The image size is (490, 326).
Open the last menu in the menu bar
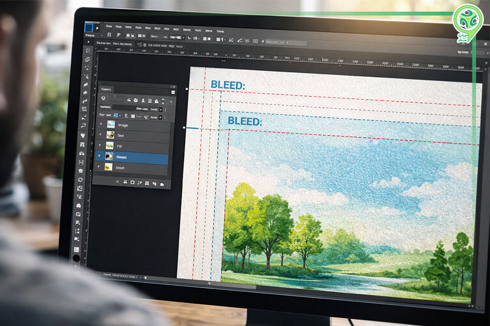[x=221, y=30]
